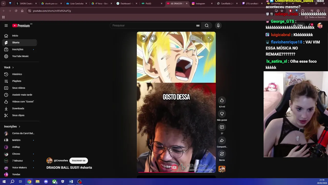The width and height of the screenshot is (328, 185).
Task: Play the Short video
Action: coord(144,39)
